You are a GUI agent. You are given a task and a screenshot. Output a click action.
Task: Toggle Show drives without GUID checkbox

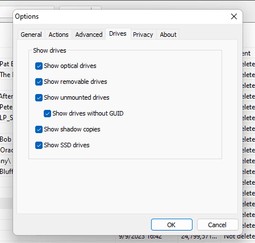47,114
